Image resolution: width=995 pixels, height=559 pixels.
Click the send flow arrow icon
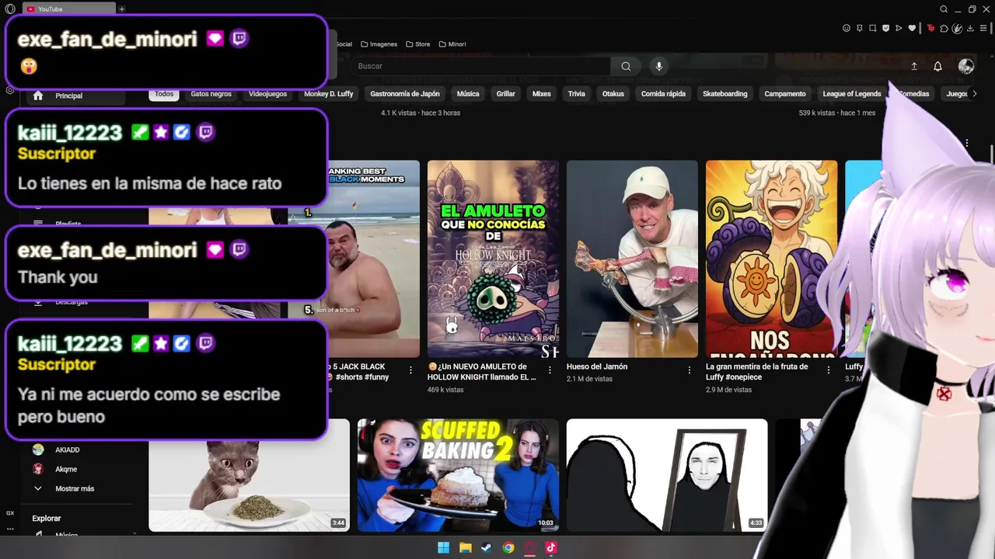pos(899,28)
